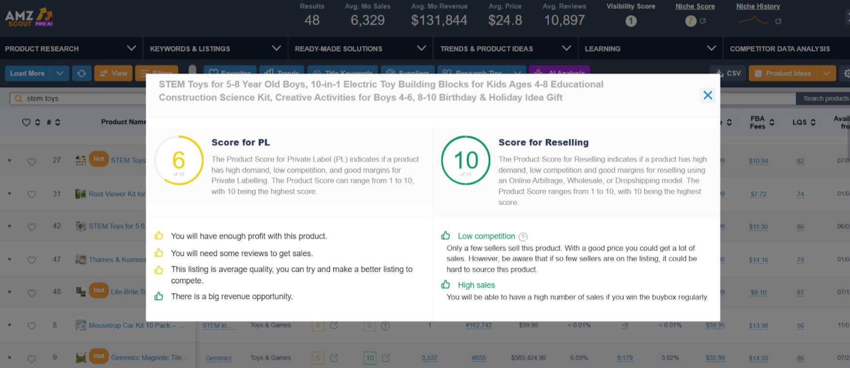850x368 pixels.
Task: Favorite the Mousetrap Car Kit product
Action: coord(32,325)
